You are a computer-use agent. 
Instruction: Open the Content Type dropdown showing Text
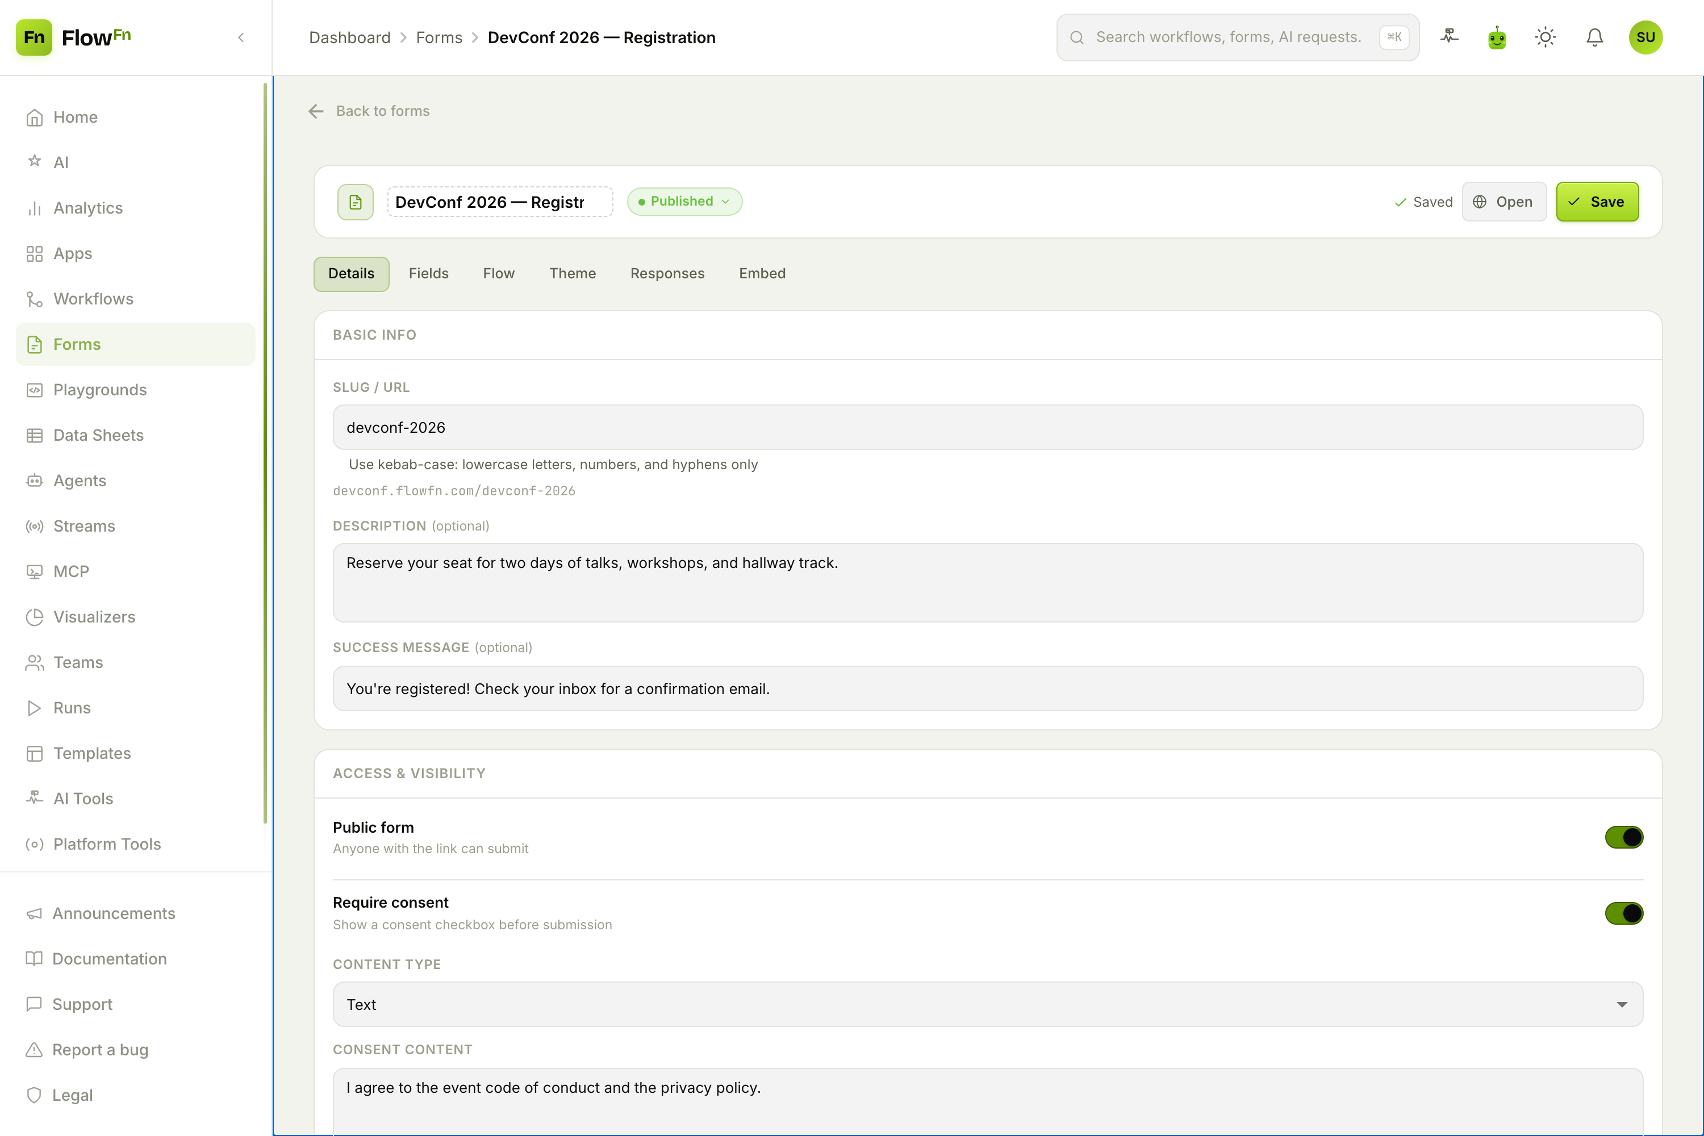(x=988, y=1004)
